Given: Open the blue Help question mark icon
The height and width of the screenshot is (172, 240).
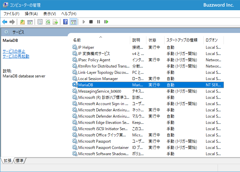Looking at the screenshot, I should (65, 22).
